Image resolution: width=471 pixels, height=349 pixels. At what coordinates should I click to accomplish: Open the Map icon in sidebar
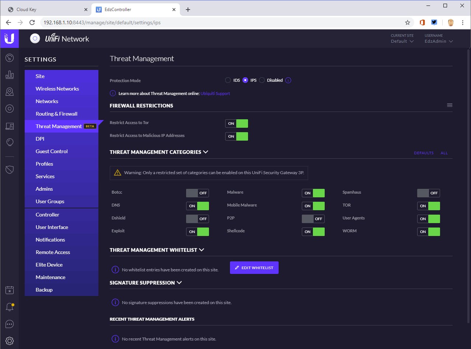tap(10, 92)
